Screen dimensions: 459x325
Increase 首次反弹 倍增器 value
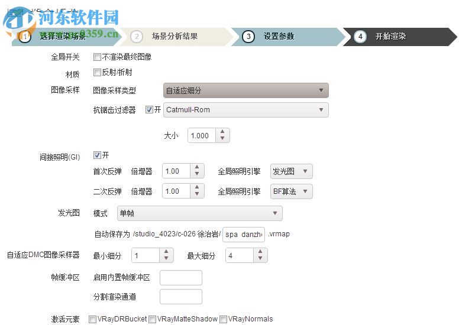click(197, 167)
